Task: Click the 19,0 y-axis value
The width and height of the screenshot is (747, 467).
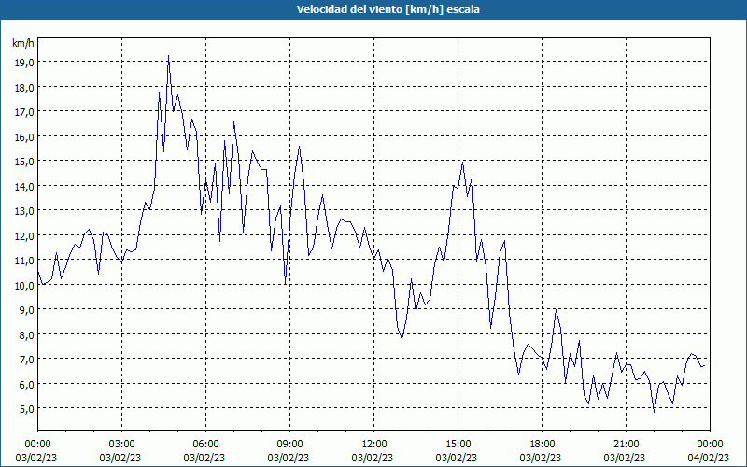Action: [x=23, y=63]
